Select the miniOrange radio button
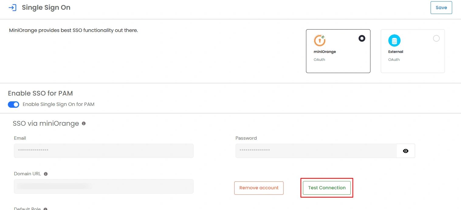 coord(362,38)
